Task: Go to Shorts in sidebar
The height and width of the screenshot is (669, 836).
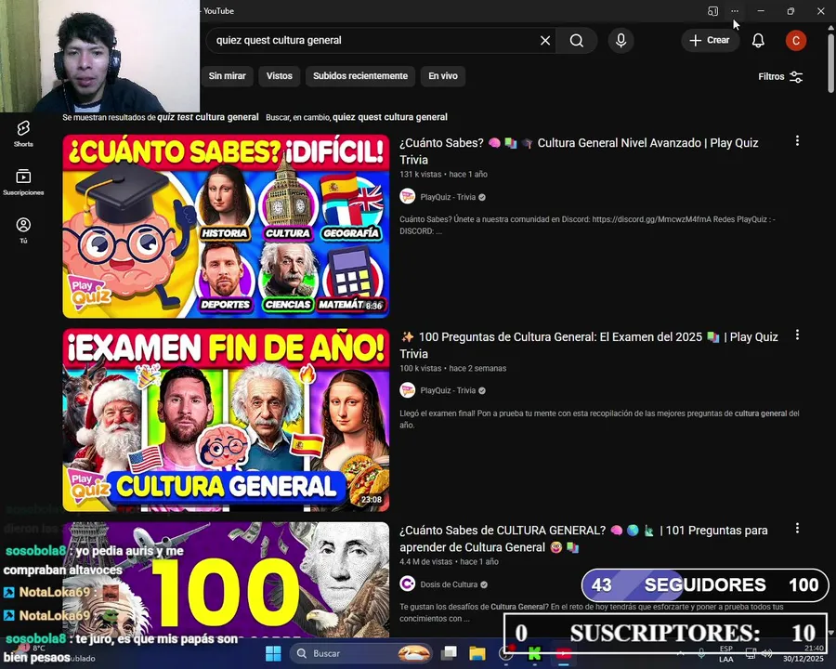Action: tap(23, 134)
